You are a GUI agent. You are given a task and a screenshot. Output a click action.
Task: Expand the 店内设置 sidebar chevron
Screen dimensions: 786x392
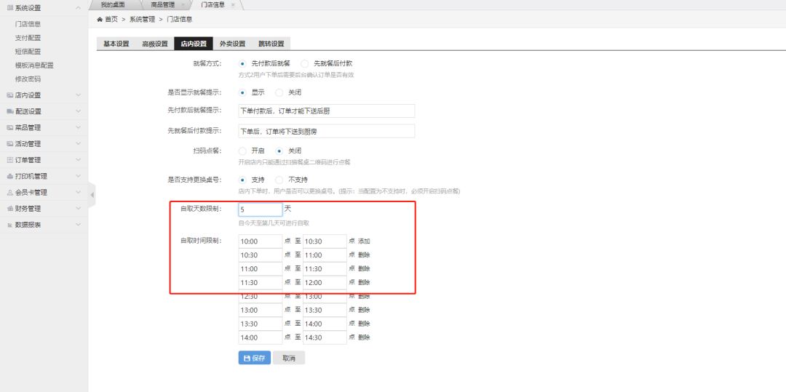click(78, 95)
